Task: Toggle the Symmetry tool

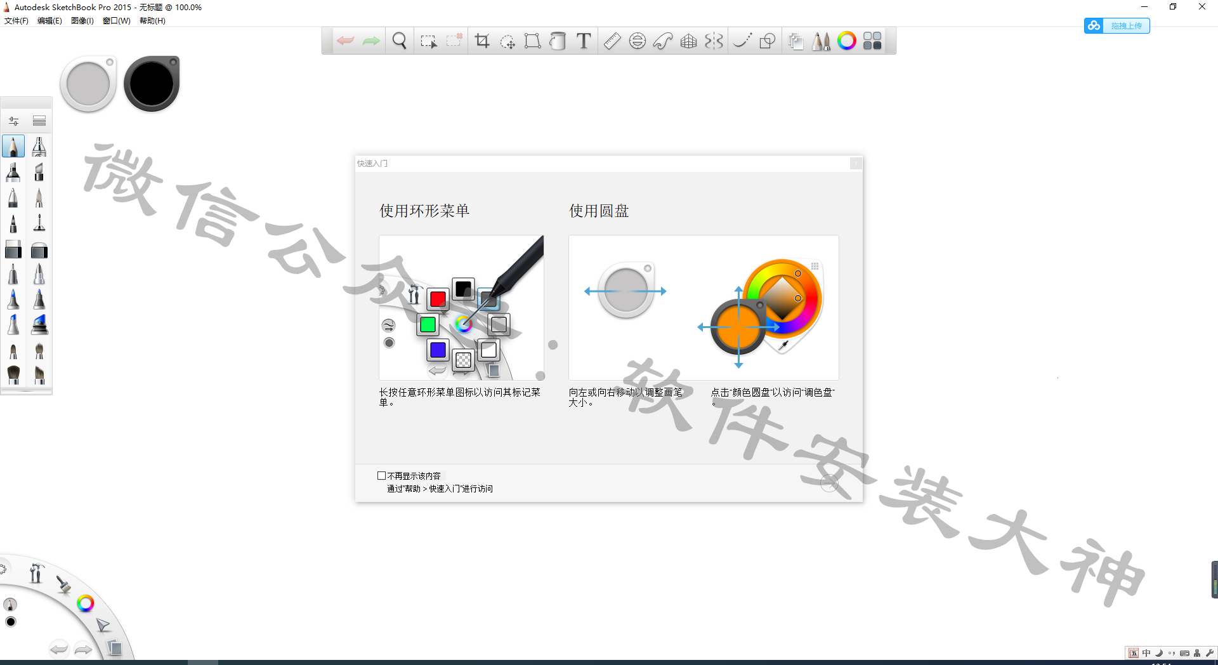Action: coord(714,41)
